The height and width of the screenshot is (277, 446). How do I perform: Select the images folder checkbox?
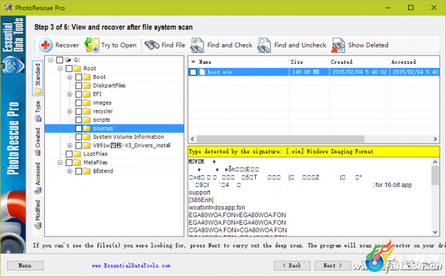pyautogui.click(x=79, y=102)
